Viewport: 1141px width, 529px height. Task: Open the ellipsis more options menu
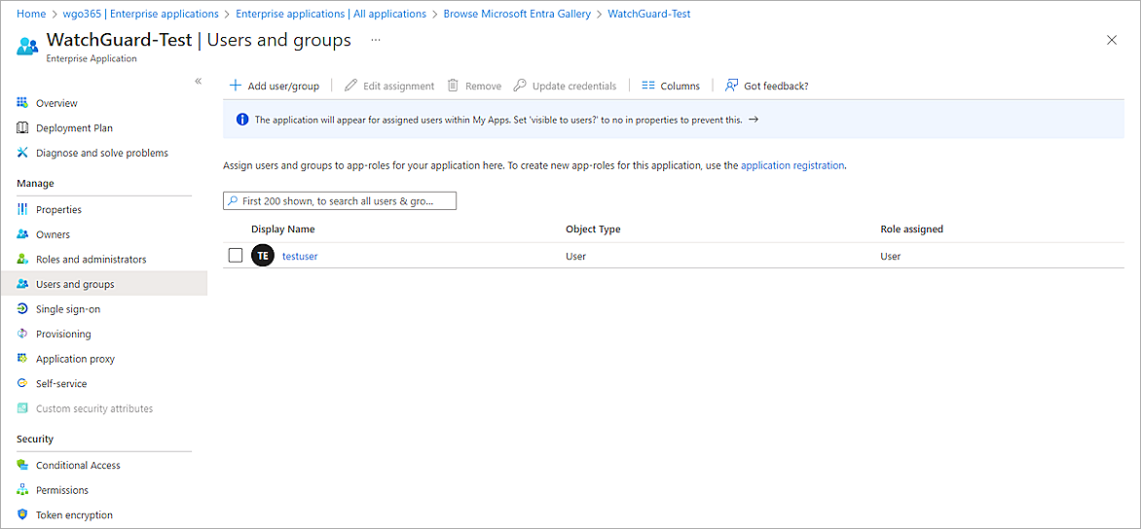tap(376, 40)
